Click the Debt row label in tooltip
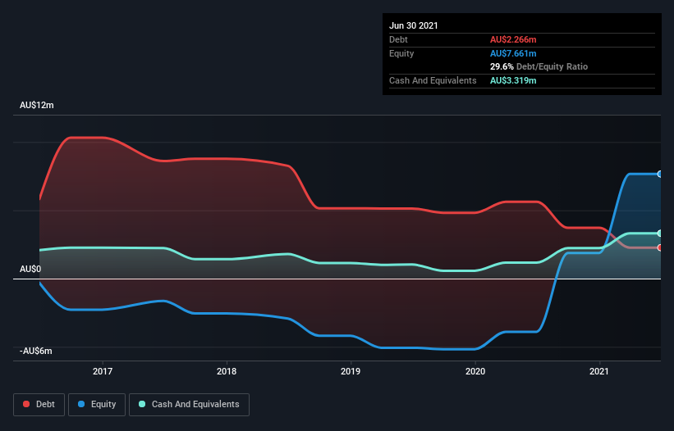The width and height of the screenshot is (674, 431). [x=398, y=39]
